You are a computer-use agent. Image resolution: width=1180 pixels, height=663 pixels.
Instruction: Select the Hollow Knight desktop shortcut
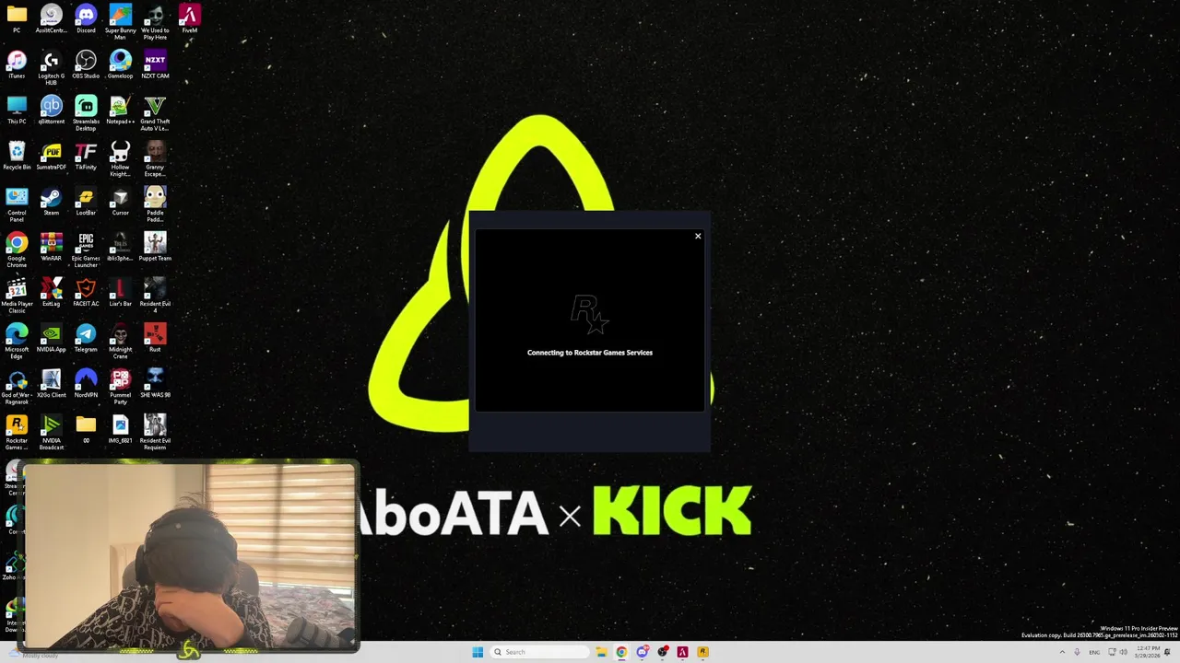tap(120, 159)
